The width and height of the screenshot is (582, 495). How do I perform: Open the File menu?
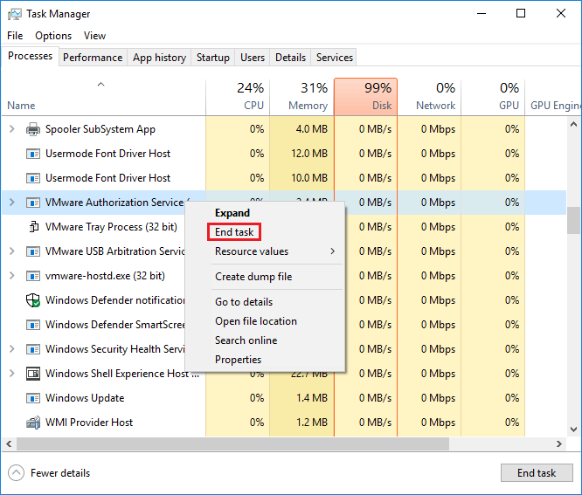coord(15,36)
